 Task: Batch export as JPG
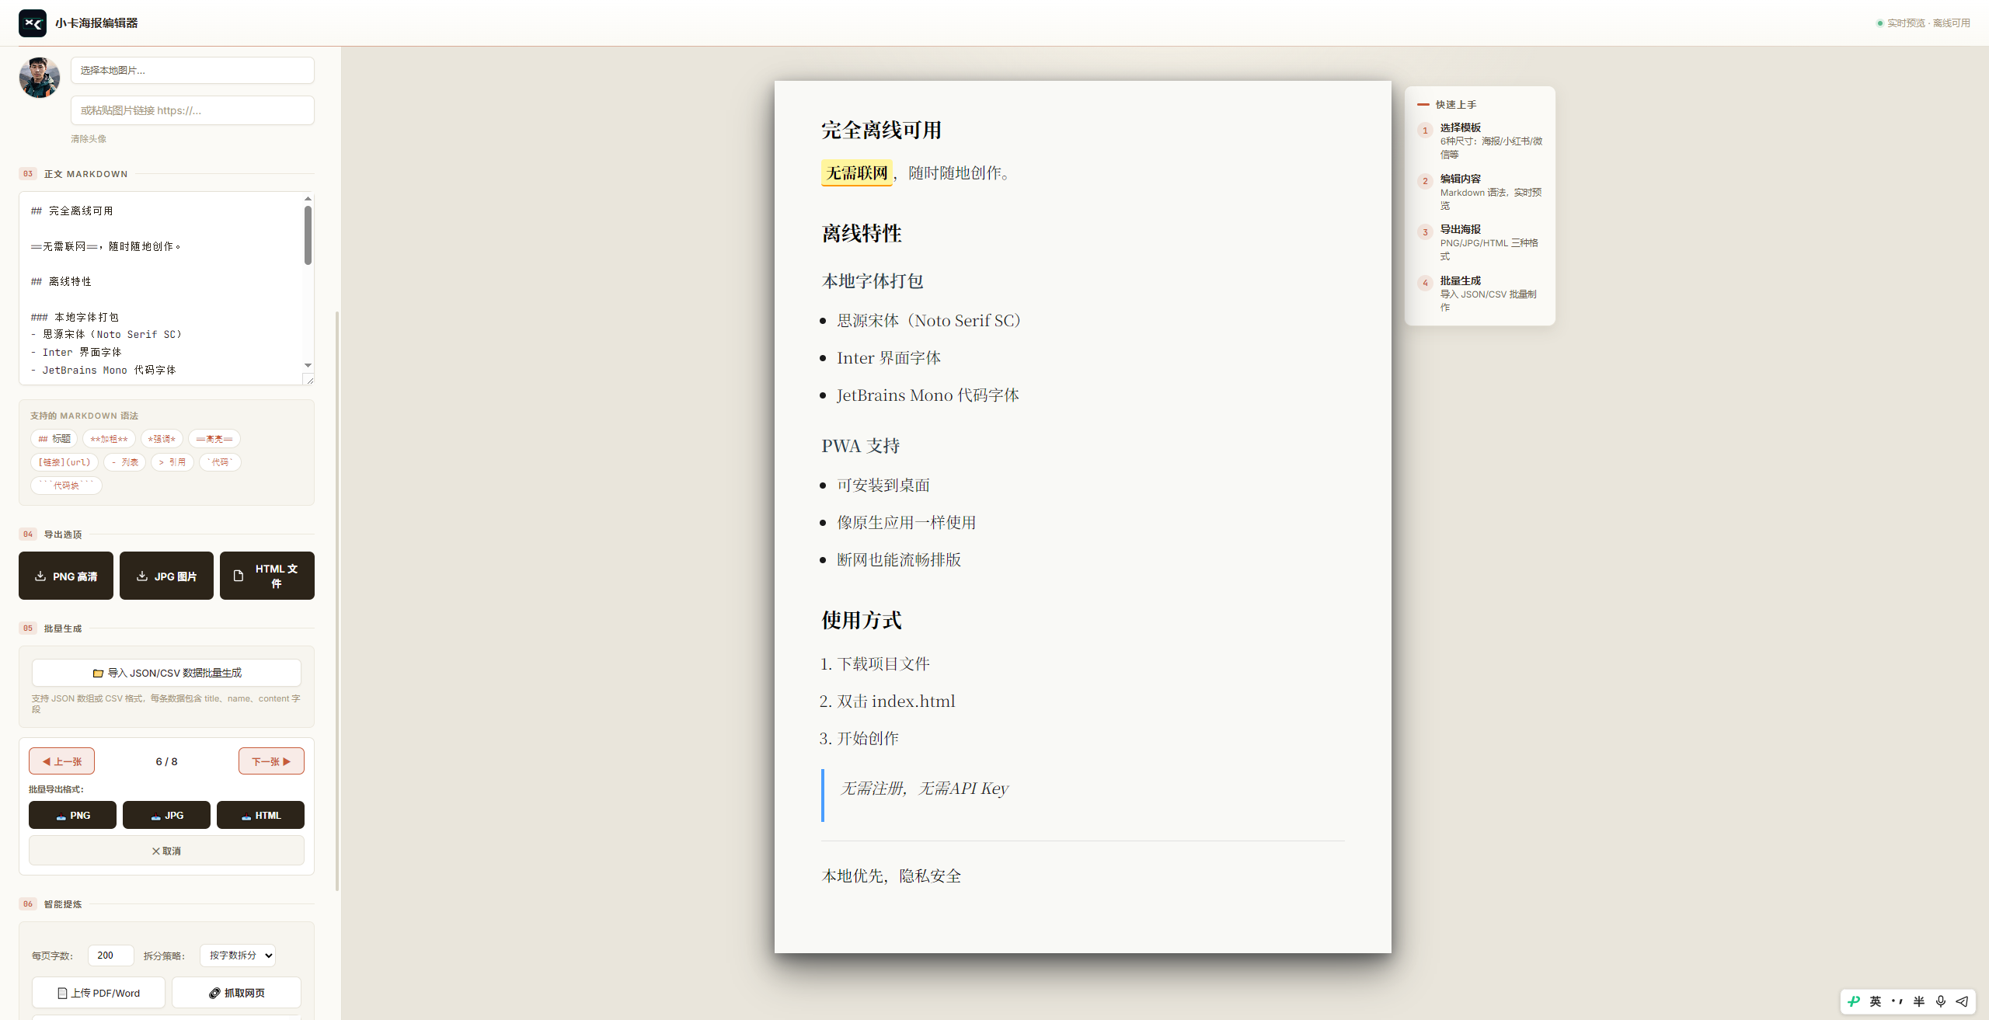coord(166,815)
